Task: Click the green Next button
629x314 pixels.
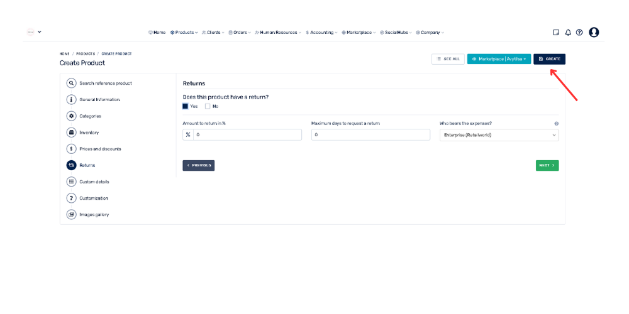Action: [547, 165]
